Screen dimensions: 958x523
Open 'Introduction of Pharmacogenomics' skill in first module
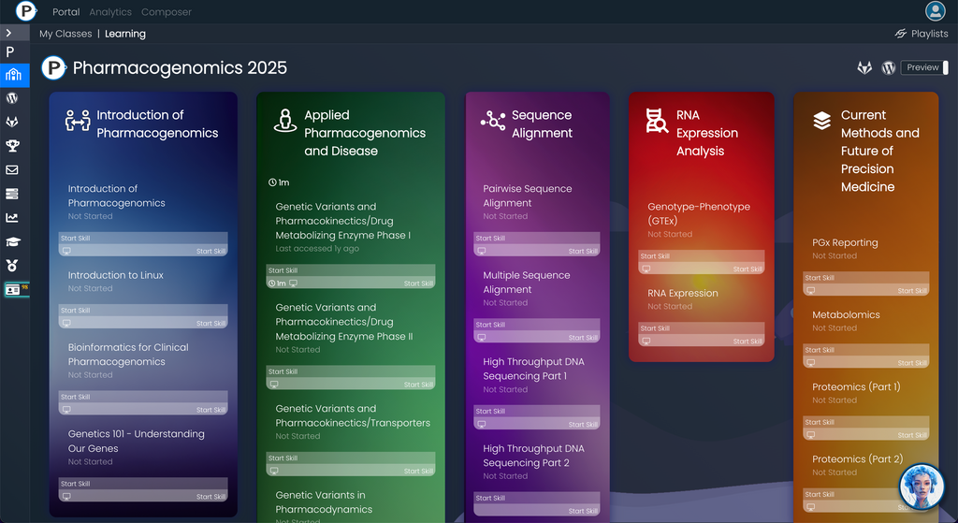coord(116,196)
